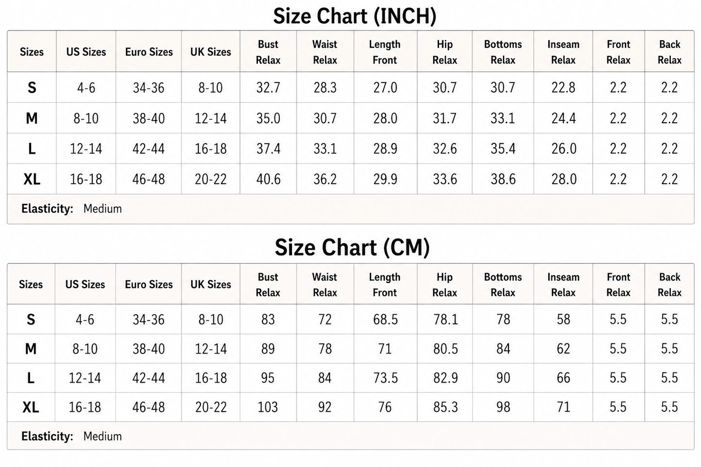Select the 40.6 bust value for XL
Viewport: 701px width, 467px height.
click(268, 179)
